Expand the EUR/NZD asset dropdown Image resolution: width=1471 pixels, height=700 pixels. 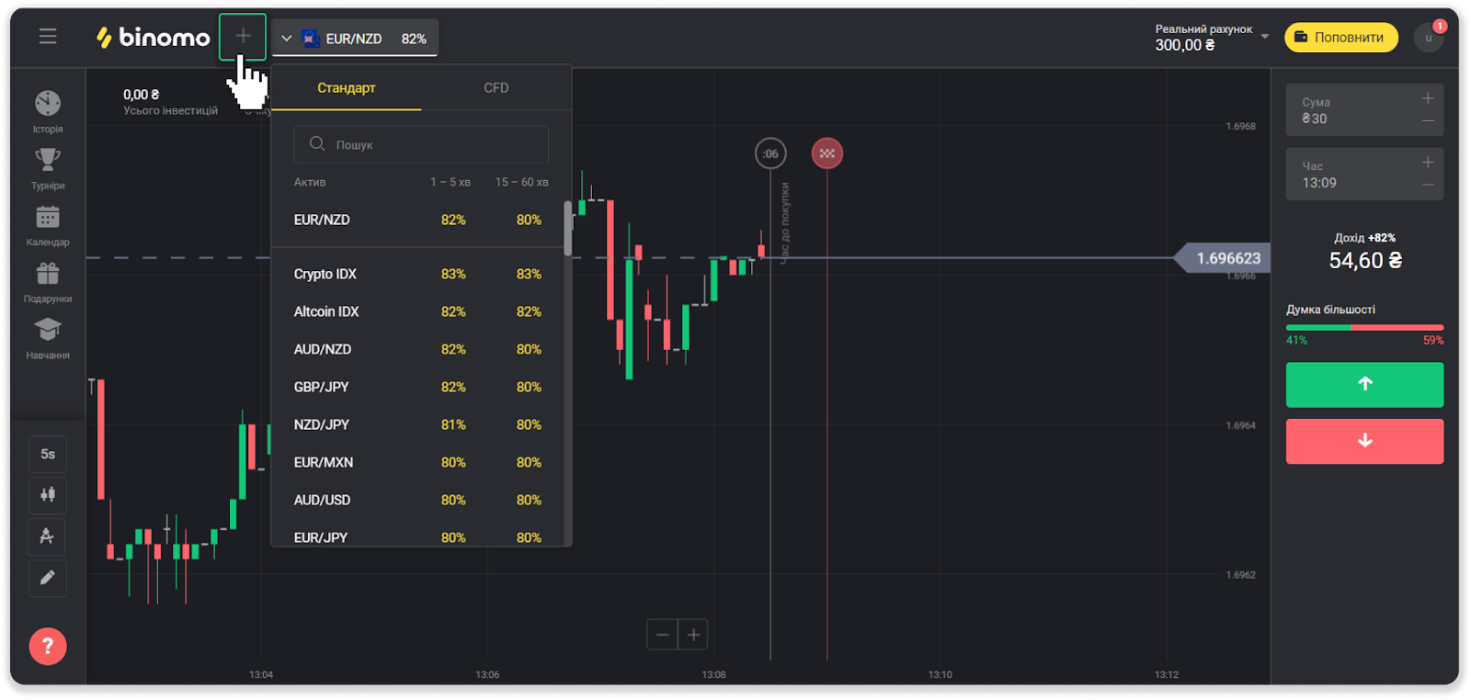point(355,39)
